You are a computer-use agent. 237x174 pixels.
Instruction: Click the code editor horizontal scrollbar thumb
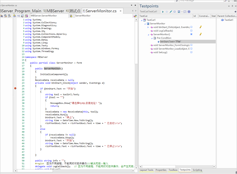35,171
